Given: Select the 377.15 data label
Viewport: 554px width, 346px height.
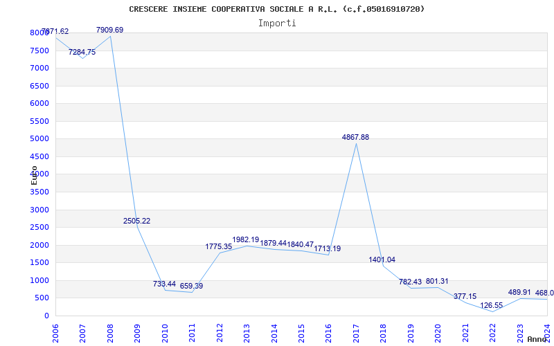Looking at the screenshot, I should click(x=465, y=297).
